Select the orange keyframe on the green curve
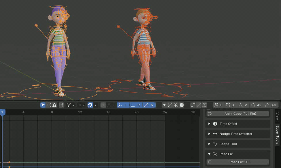The width and height of the screenshot is (281, 168). (x=9, y=162)
